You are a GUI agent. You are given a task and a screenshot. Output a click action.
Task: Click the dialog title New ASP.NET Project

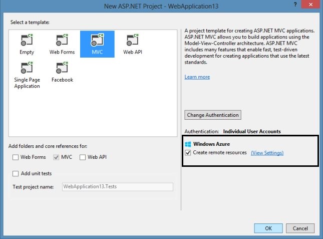click(161, 6)
